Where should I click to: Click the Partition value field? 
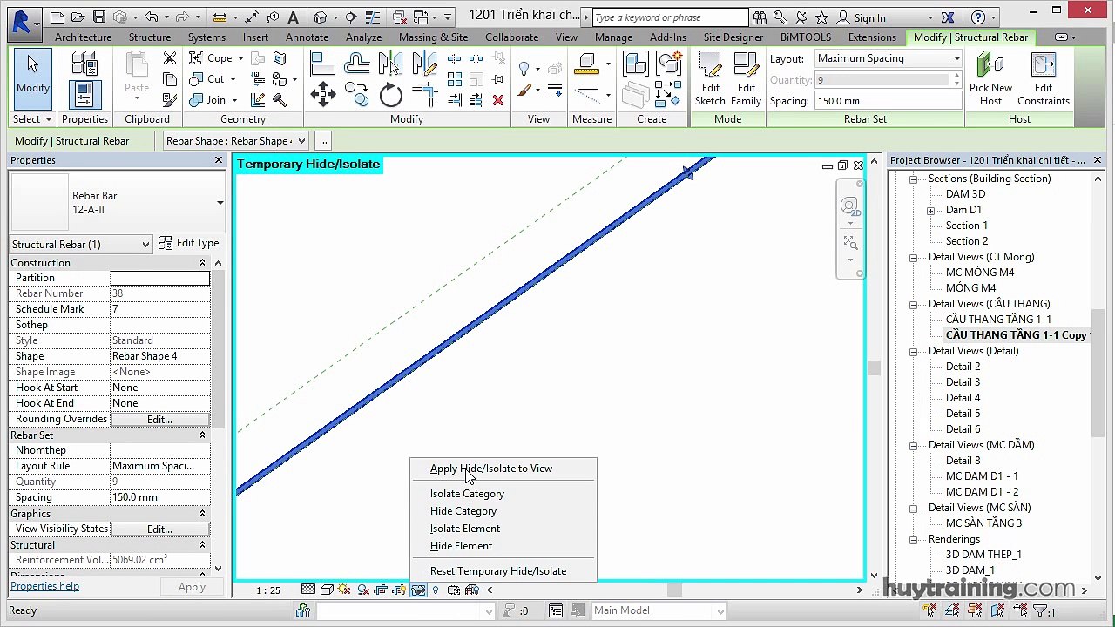pyautogui.click(x=159, y=278)
